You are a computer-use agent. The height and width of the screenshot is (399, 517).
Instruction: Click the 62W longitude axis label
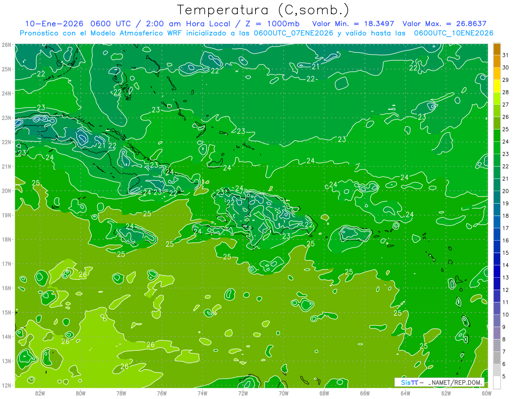(446, 393)
